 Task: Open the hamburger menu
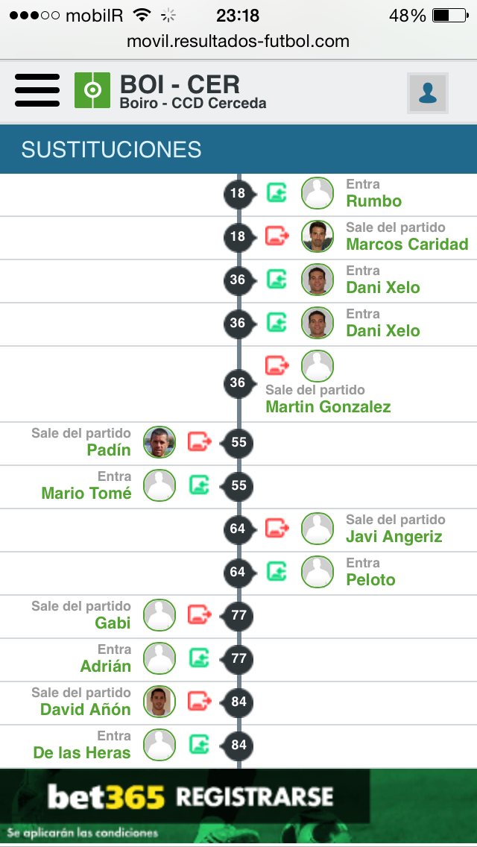37,90
